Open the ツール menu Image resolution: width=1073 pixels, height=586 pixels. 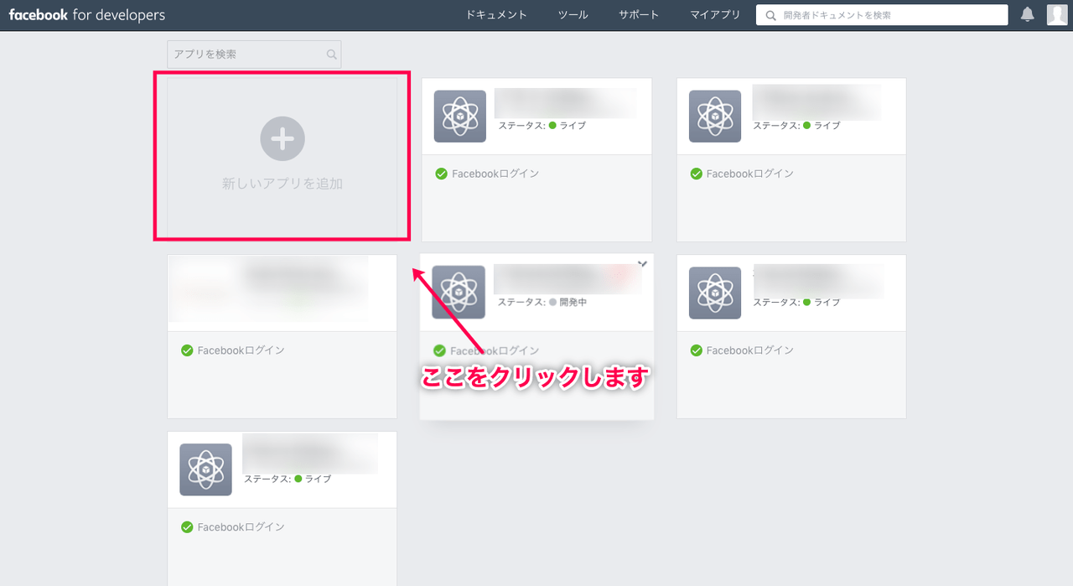[x=573, y=15]
